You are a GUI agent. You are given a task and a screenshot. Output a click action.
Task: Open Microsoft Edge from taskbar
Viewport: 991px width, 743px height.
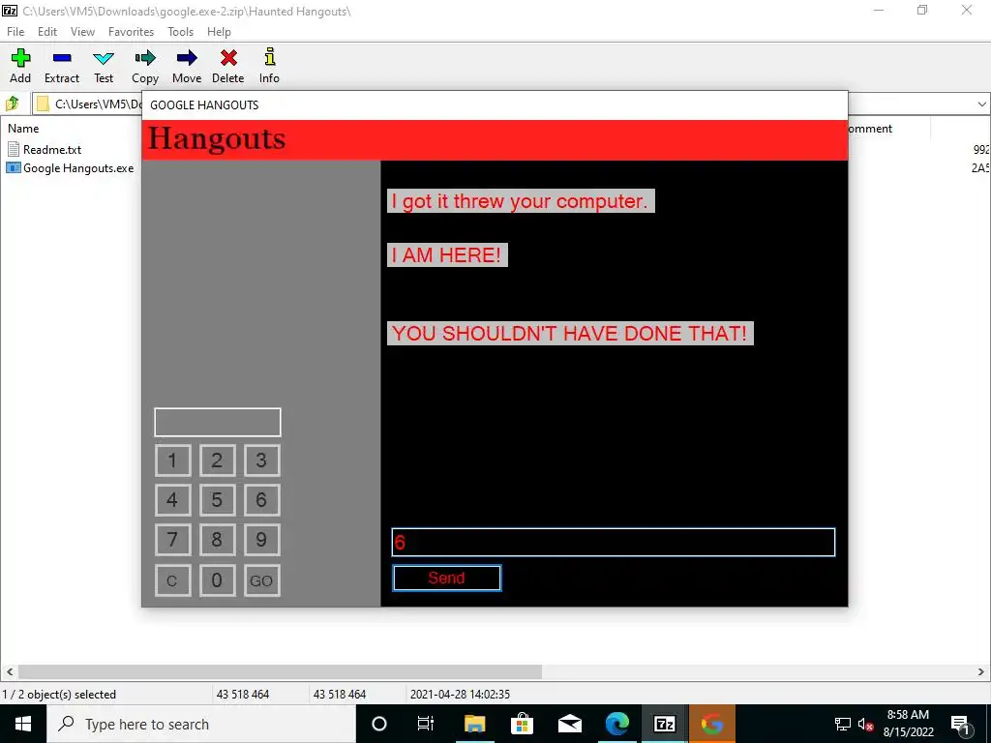point(617,724)
